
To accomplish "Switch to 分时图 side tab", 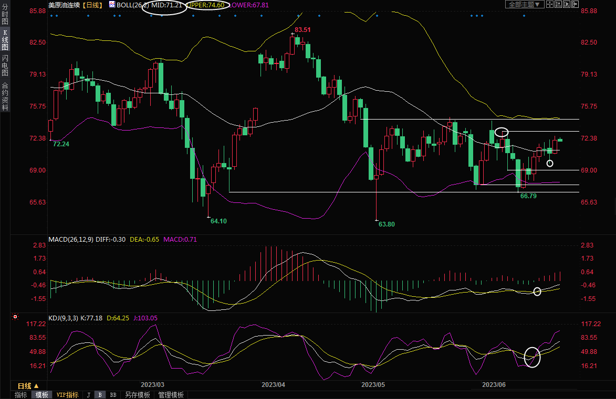I will point(5,15).
